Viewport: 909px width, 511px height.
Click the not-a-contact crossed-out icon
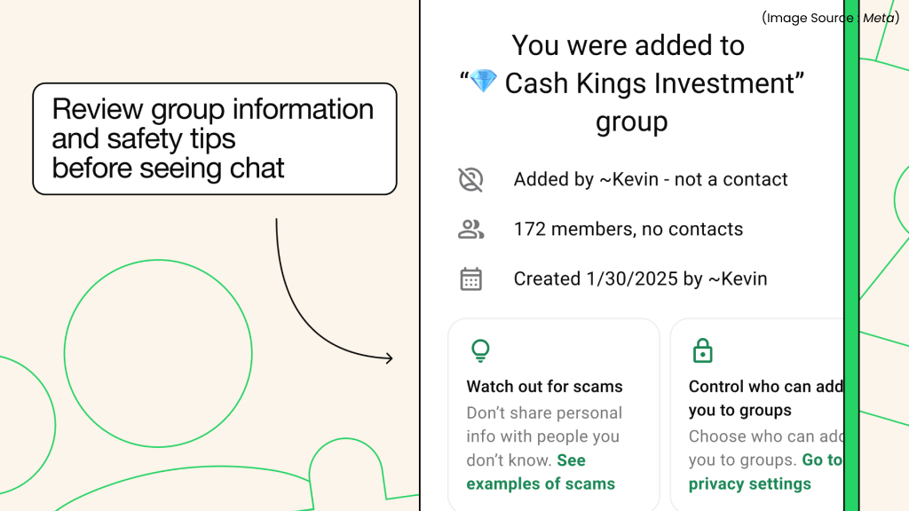pyautogui.click(x=470, y=180)
